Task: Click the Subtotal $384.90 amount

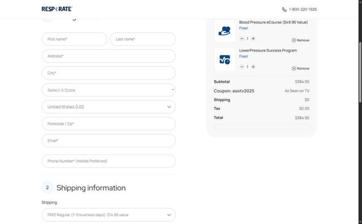Action: click(302, 82)
